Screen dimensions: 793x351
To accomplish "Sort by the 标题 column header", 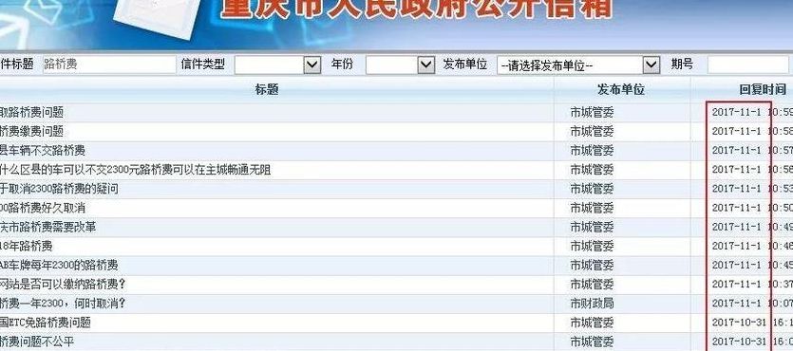I will tap(267, 90).
